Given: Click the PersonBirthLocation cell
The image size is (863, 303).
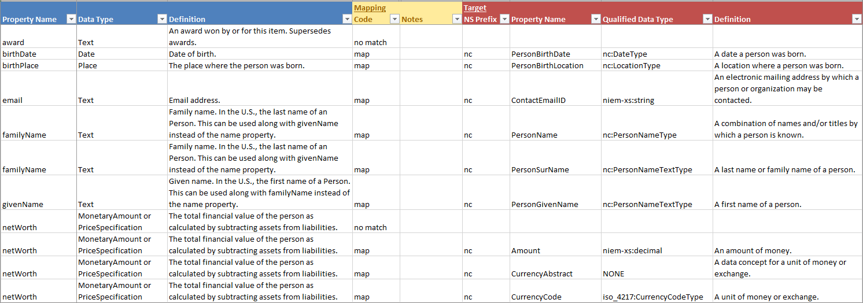Looking at the screenshot, I should point(555,65).
